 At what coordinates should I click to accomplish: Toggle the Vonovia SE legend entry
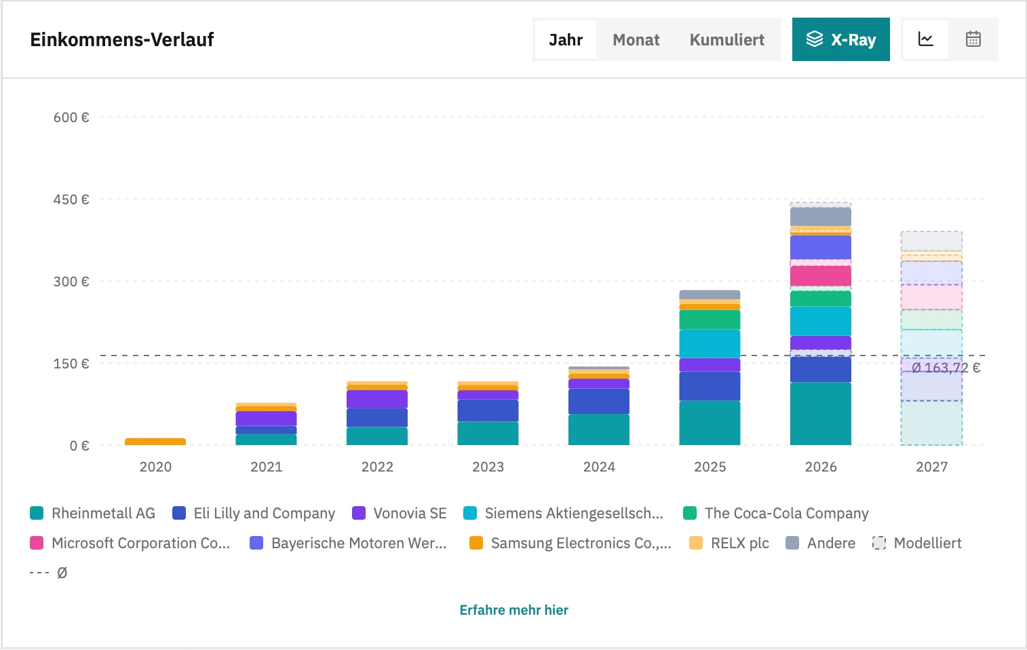point(400,513)
